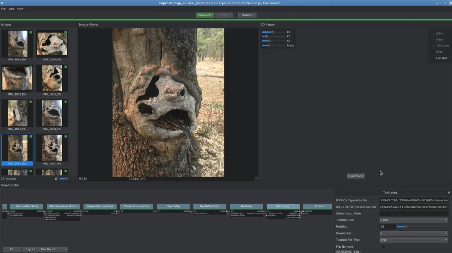Click the Layout button in Graph Editor

click(x=30, y=249)
